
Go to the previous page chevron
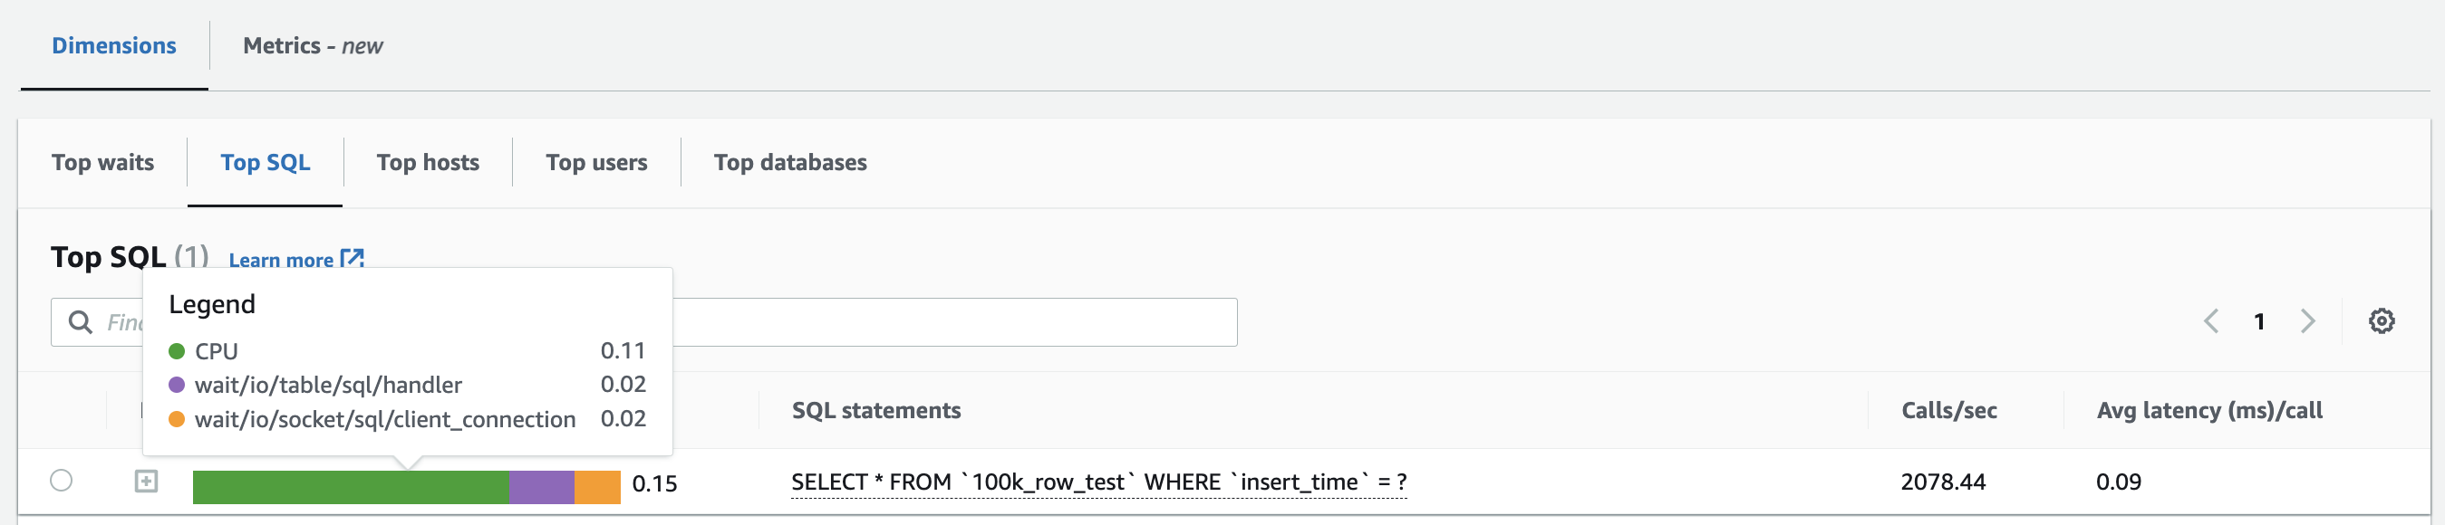2210,321
